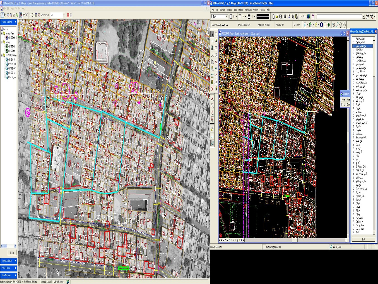Click the print icon in MicroStation
Viewport: 378px width, 284px height.
(285, 17)
